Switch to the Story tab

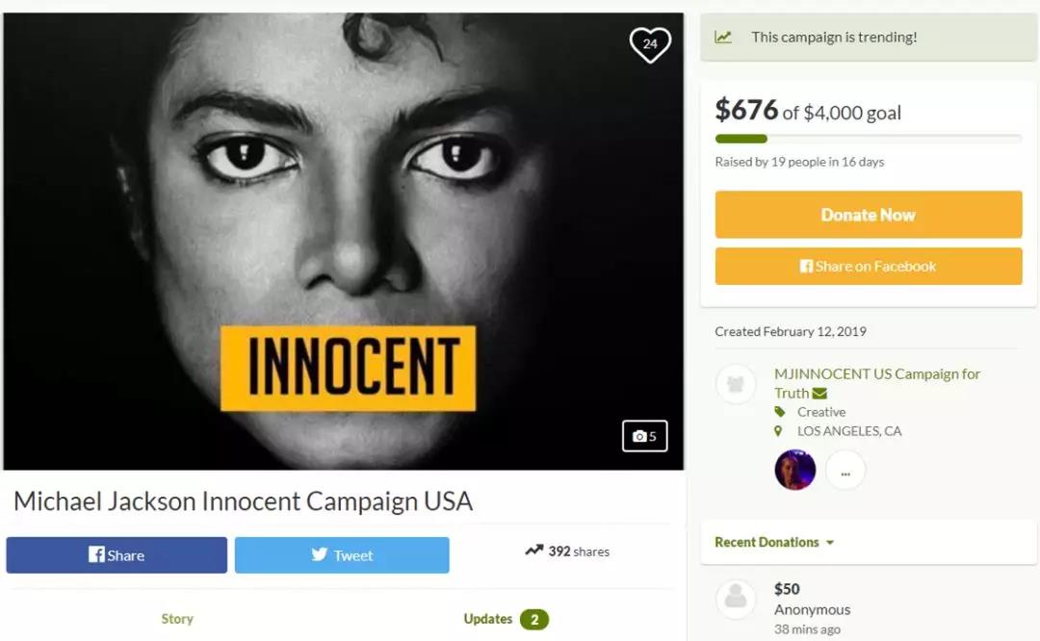177,619
